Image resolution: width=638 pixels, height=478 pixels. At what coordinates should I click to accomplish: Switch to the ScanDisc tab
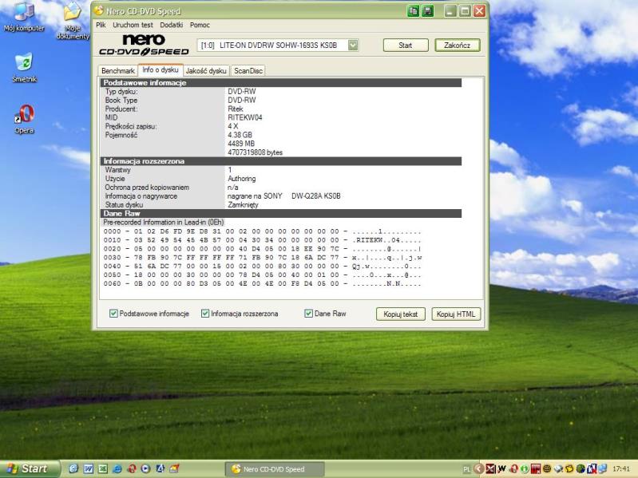[248, 71]
